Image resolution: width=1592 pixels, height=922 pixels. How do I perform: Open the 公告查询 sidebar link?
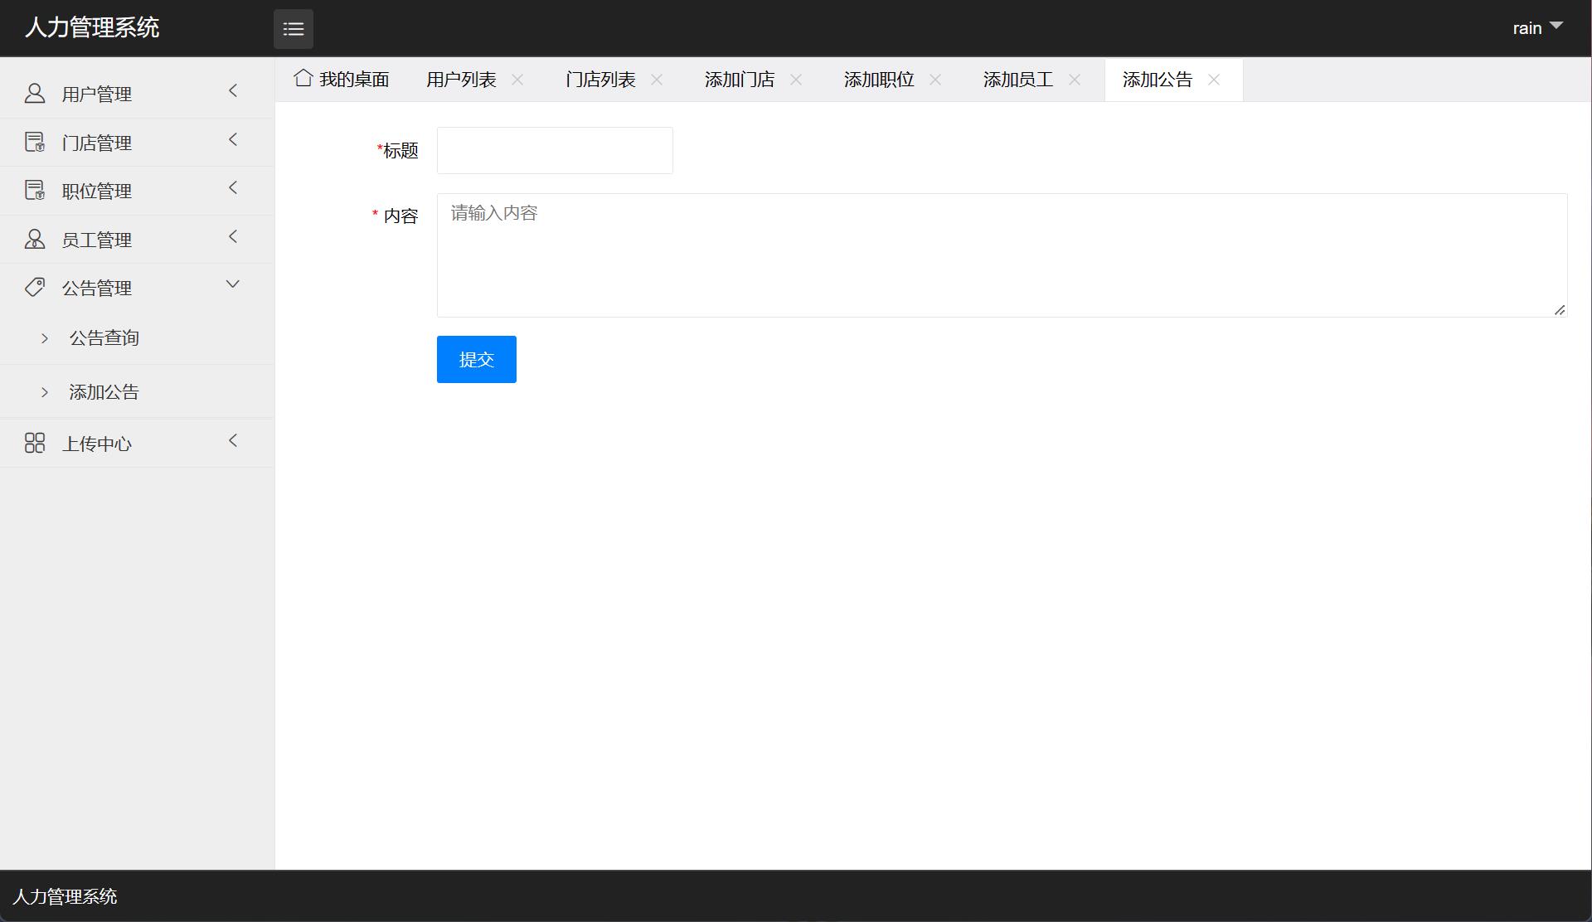coord(104,337)
